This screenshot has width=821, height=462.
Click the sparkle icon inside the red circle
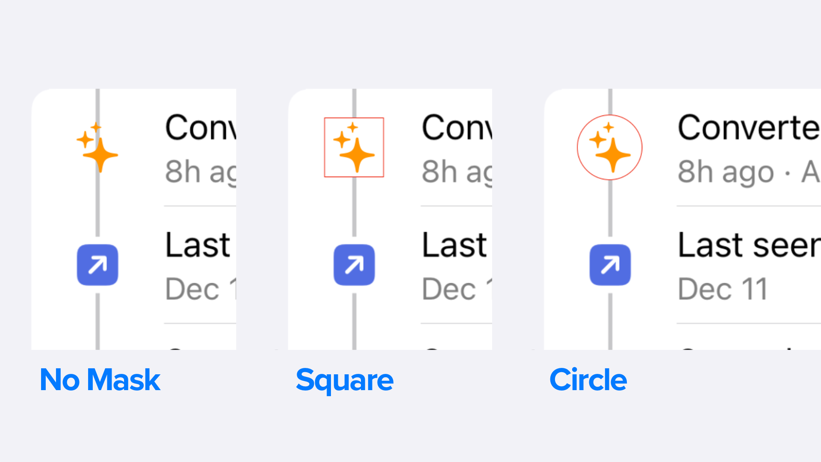coord(610,147)
